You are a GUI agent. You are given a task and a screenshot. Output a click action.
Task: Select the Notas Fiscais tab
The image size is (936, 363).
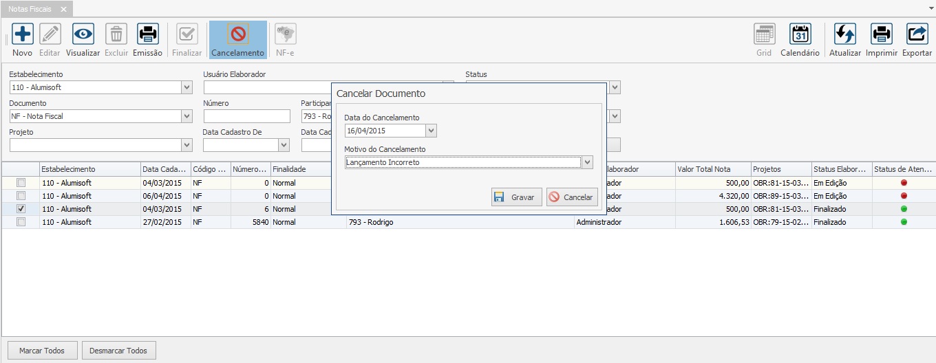pyautogui.click(x=29, y=9)
